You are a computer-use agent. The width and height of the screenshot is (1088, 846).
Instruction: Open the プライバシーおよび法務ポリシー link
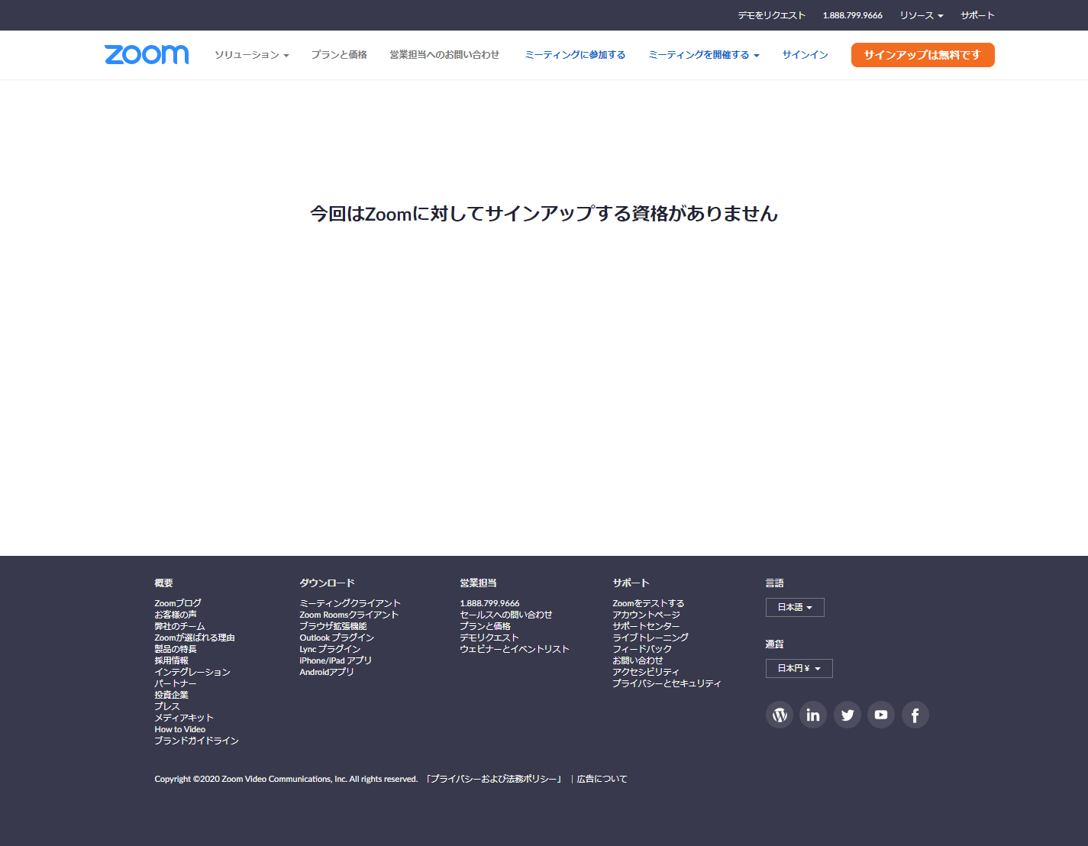click(x=495, y=779)
